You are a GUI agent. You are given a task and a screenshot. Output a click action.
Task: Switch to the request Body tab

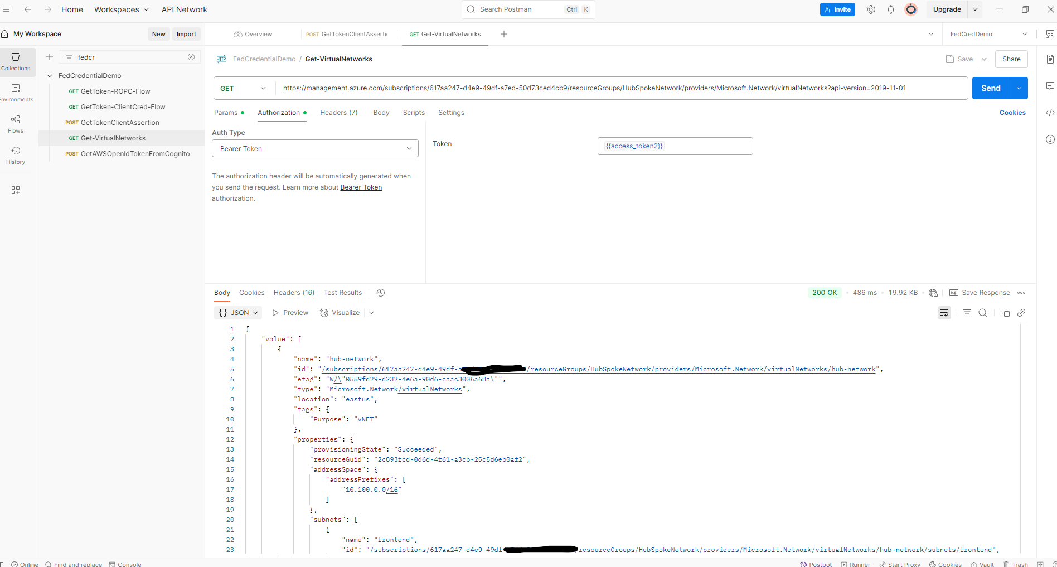coord(381,113)
